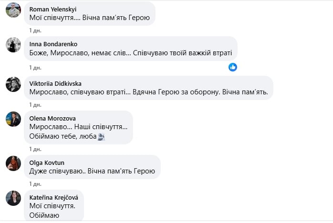Click the Olena Morozova name
Viewport: 333px width, 223px height.
click(x=52, y=119)
